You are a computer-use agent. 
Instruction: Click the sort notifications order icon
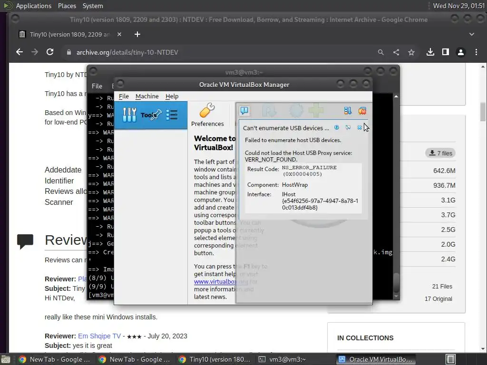coord(348,110)
